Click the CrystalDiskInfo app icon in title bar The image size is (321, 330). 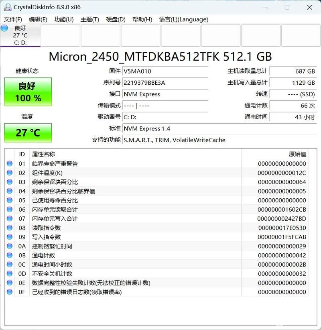click(7, 7)
